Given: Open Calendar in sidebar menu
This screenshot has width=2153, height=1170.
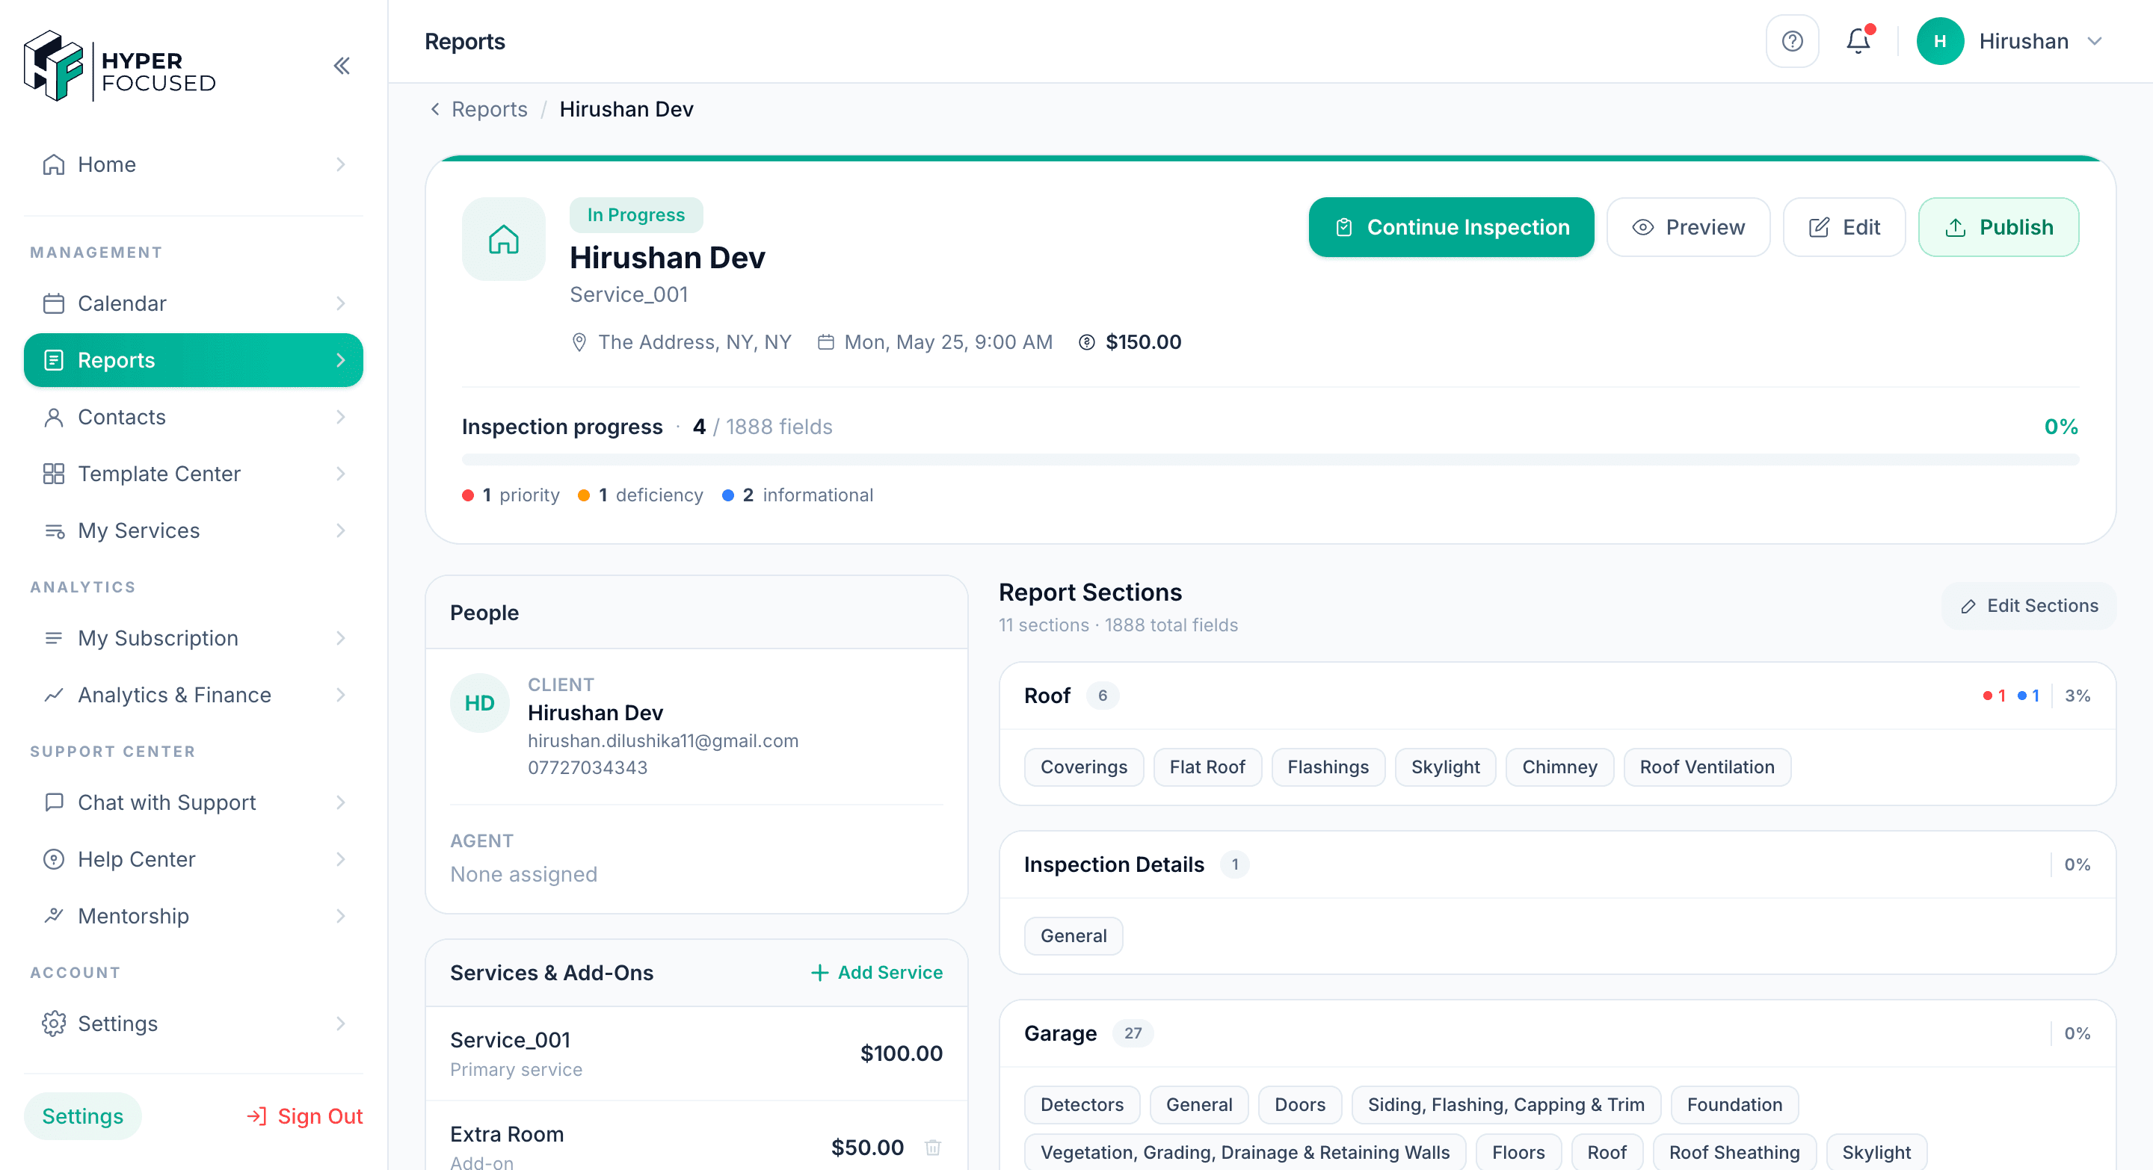Looking at the screenshot, I should tap(193, 303).
